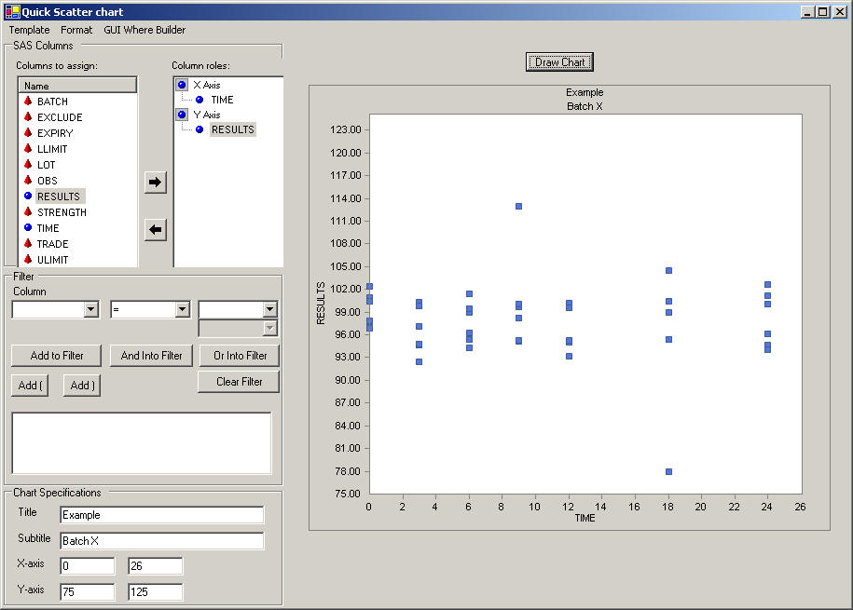The width and height of the screenshot is (853, 610).
Task: Select the ULIMIT column name
Action: coord(53,259)
